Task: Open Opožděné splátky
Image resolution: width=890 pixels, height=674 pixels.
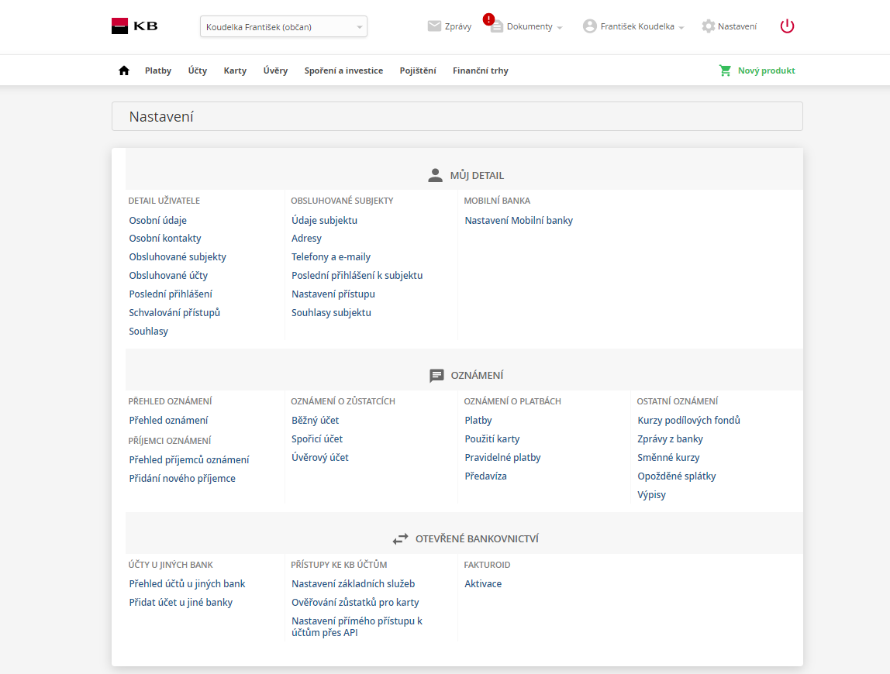Action: (x=677, y=476)
